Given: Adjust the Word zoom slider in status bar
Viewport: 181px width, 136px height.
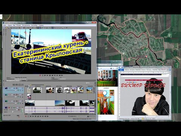Looking at the screenshot, I should tap(163, 119).
